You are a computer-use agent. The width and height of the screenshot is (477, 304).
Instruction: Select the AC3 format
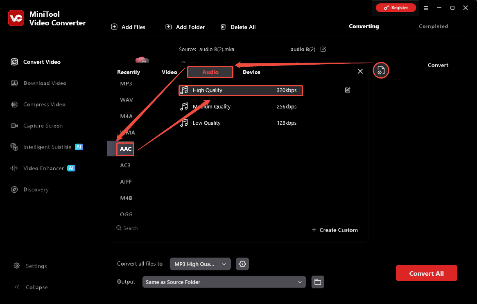click(x=125, y=165)
